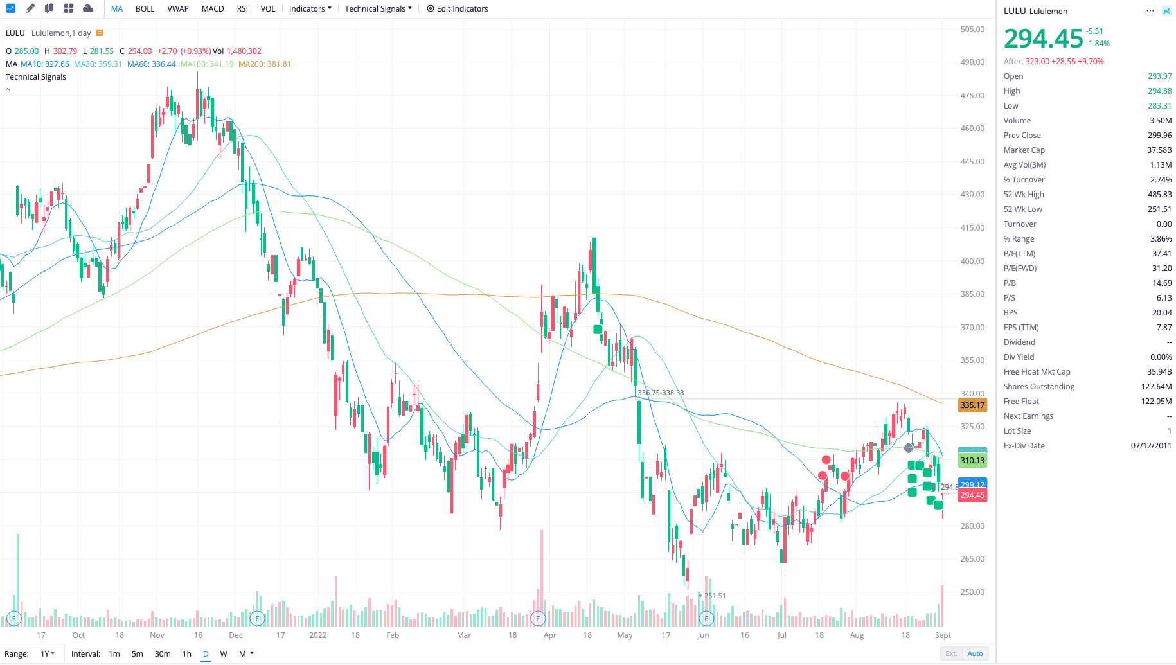Click the orange 335.17 price axis tag
Image resolution: width=1176 pixels, height=665 pixels.
(972, 405)
